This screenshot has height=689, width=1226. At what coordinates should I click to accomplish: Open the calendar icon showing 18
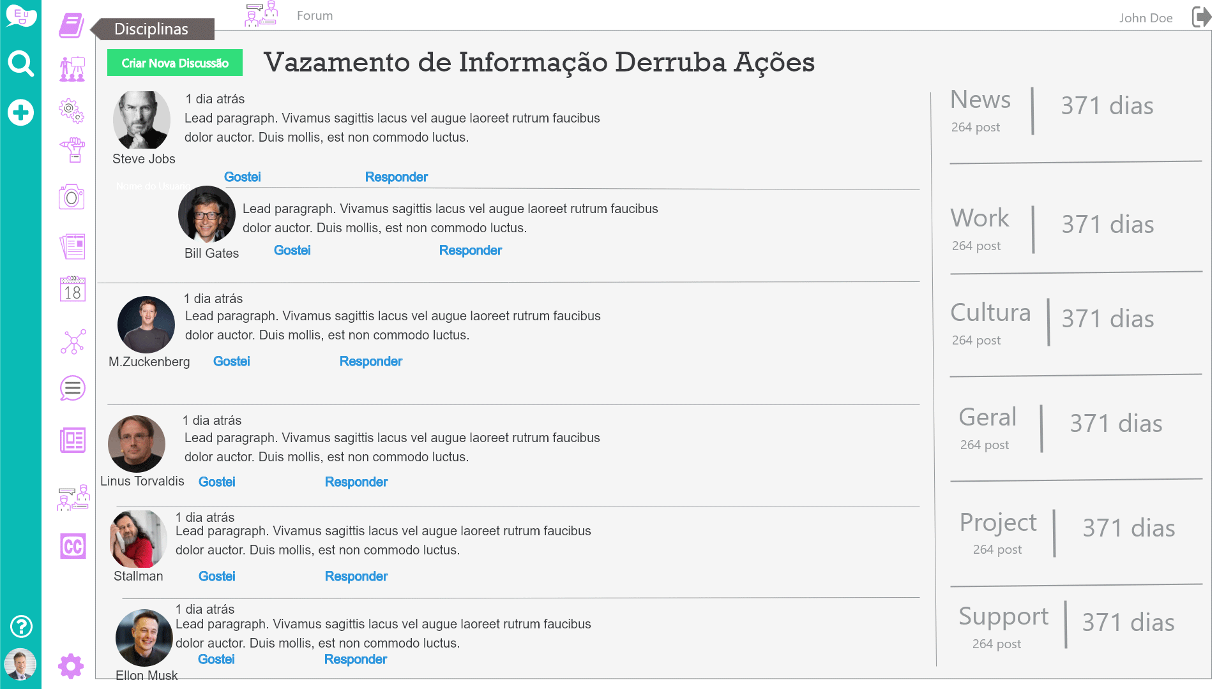tap(72, 290)
